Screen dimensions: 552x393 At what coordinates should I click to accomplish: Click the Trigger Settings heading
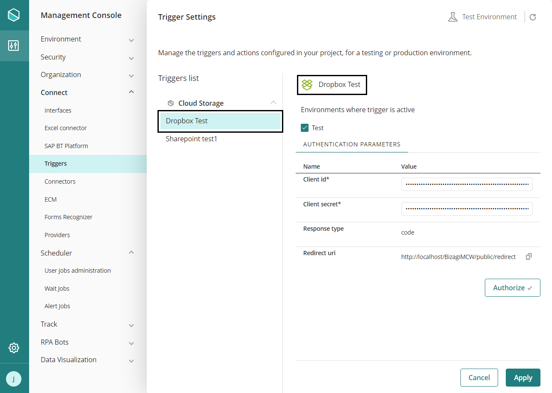pos(187,17)
